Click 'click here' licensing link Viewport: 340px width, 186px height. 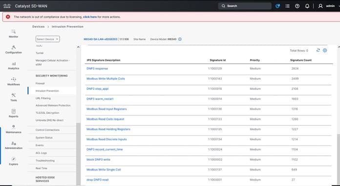click(90, 17)
